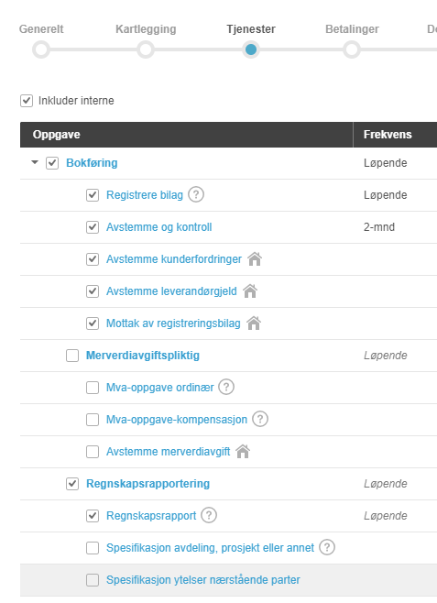Open Spesifikasjon ytelser nærstående parter link
This screenshot has height=603, width=437.
pyautogui.click(x=203, y=579)
